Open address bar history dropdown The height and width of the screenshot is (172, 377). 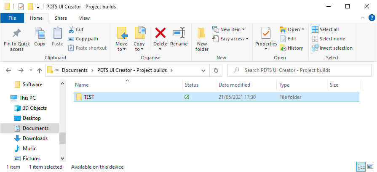(x=203, y=71)
